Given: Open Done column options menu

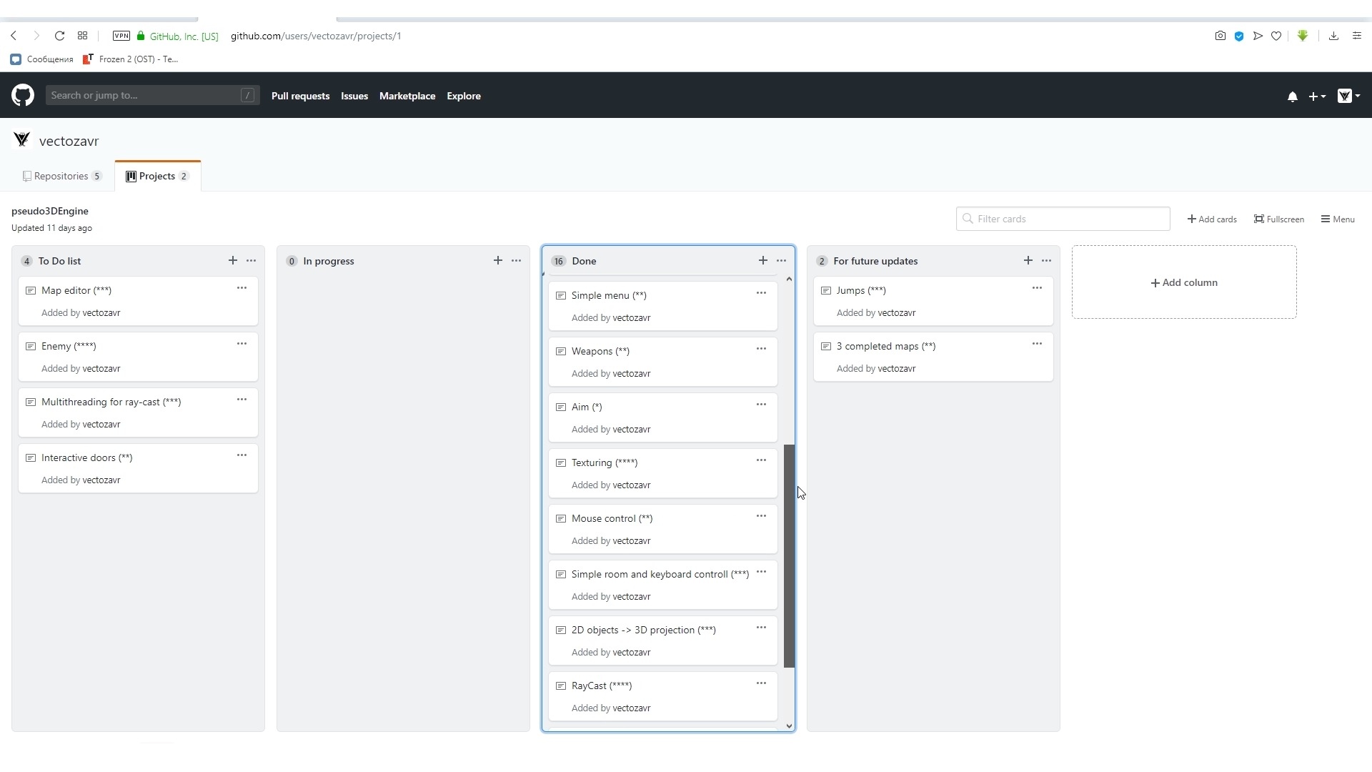Looking at the screenshot, I should point(782,261).
